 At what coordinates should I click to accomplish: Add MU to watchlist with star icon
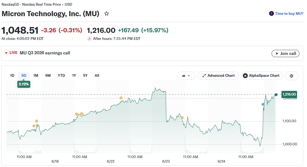tap(107, 14)
